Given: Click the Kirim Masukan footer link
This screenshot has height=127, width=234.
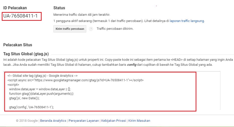Looking at the screenshot, I should 139,120.
